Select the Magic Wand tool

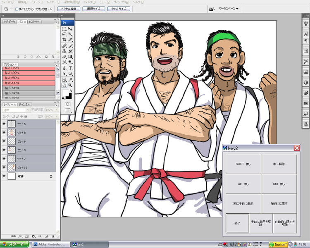[70, 34]
